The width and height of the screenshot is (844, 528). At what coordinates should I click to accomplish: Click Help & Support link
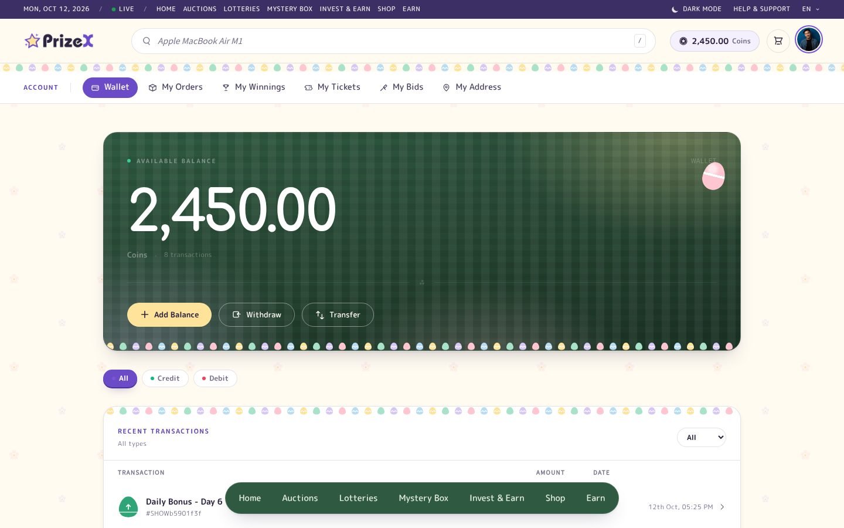point(761,9)
